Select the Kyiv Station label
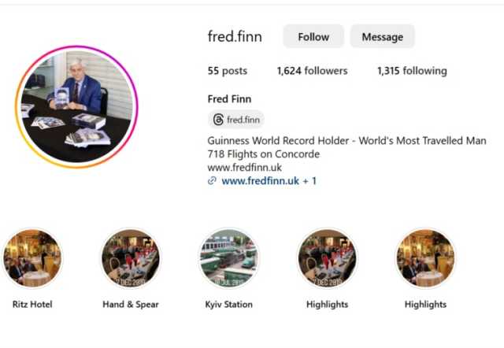 [x=229, y=304]
